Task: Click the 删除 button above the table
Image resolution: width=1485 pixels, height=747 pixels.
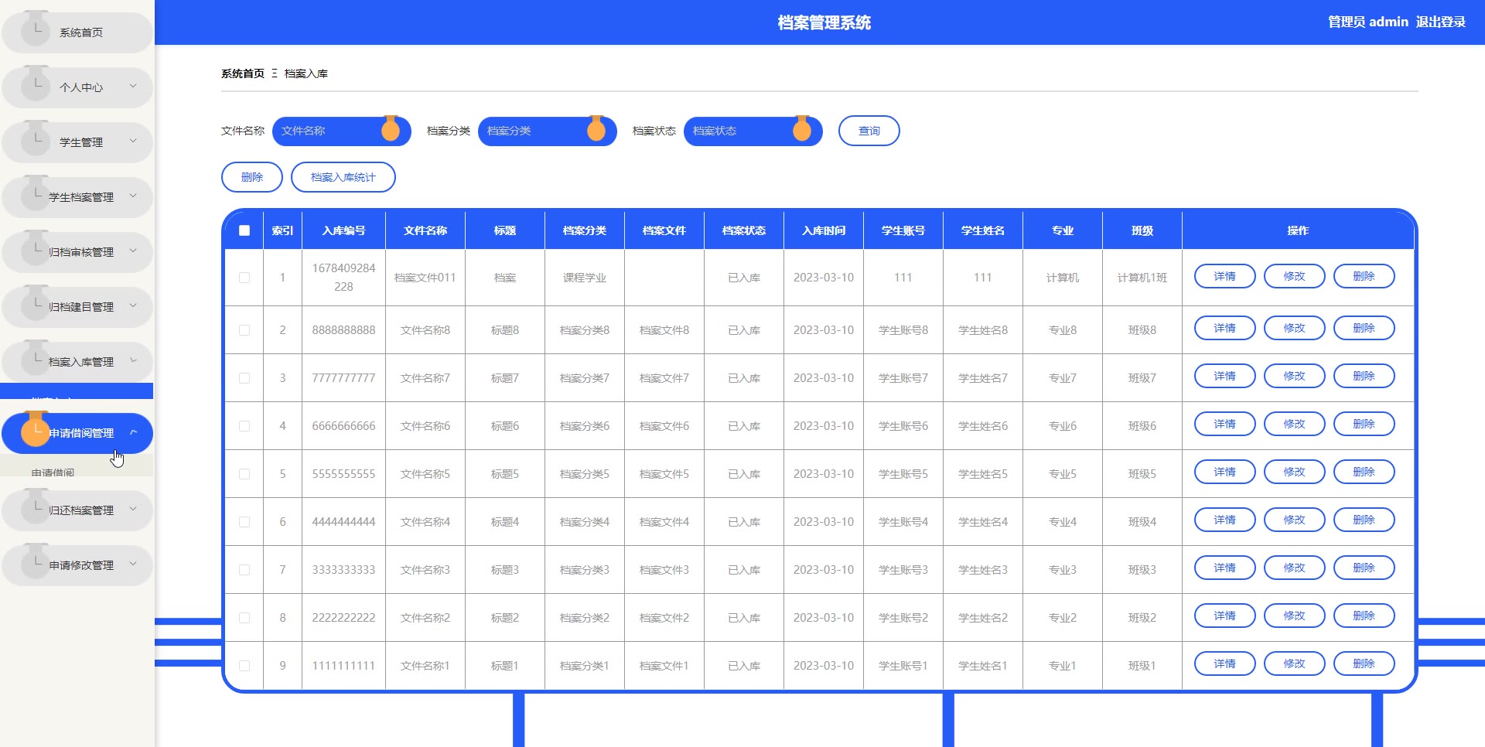Action: (252, 177)
